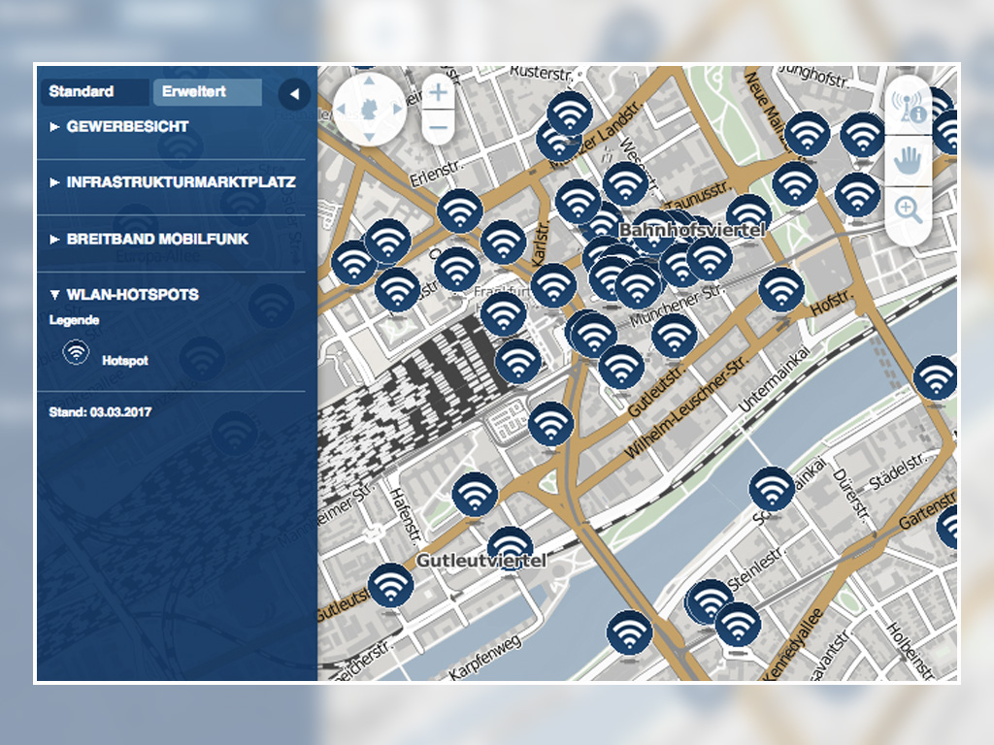
Task: Collapse the sidebar with the arrow button
Action: (x=294, y=94)
